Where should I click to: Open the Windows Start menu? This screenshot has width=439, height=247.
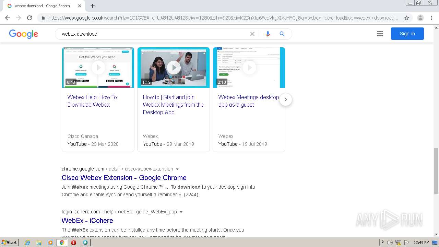10,243
